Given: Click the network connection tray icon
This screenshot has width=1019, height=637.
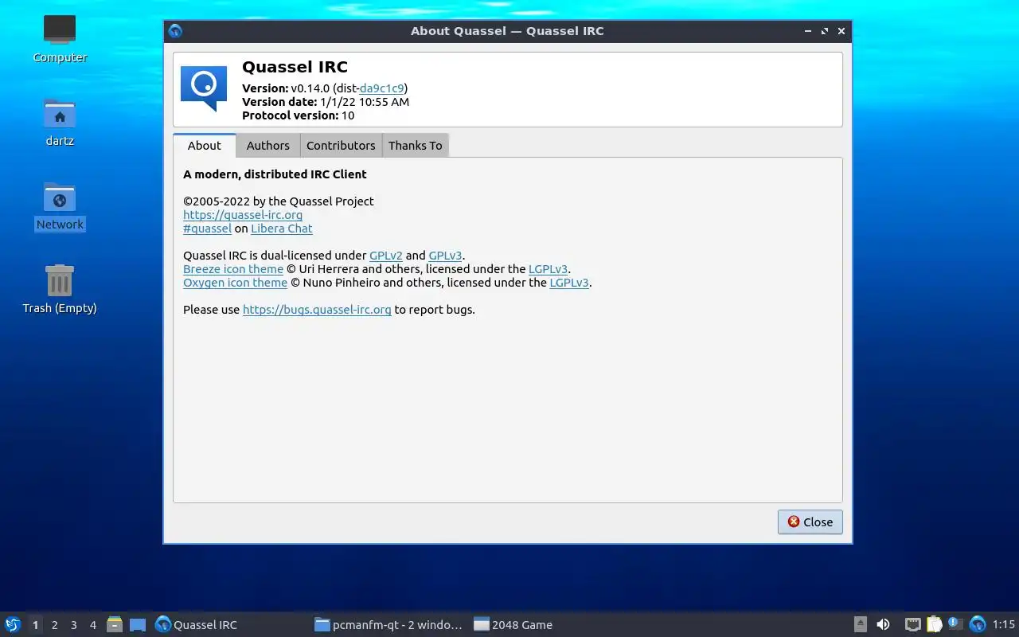Looking at the screenshot, I should click(913, 624).
